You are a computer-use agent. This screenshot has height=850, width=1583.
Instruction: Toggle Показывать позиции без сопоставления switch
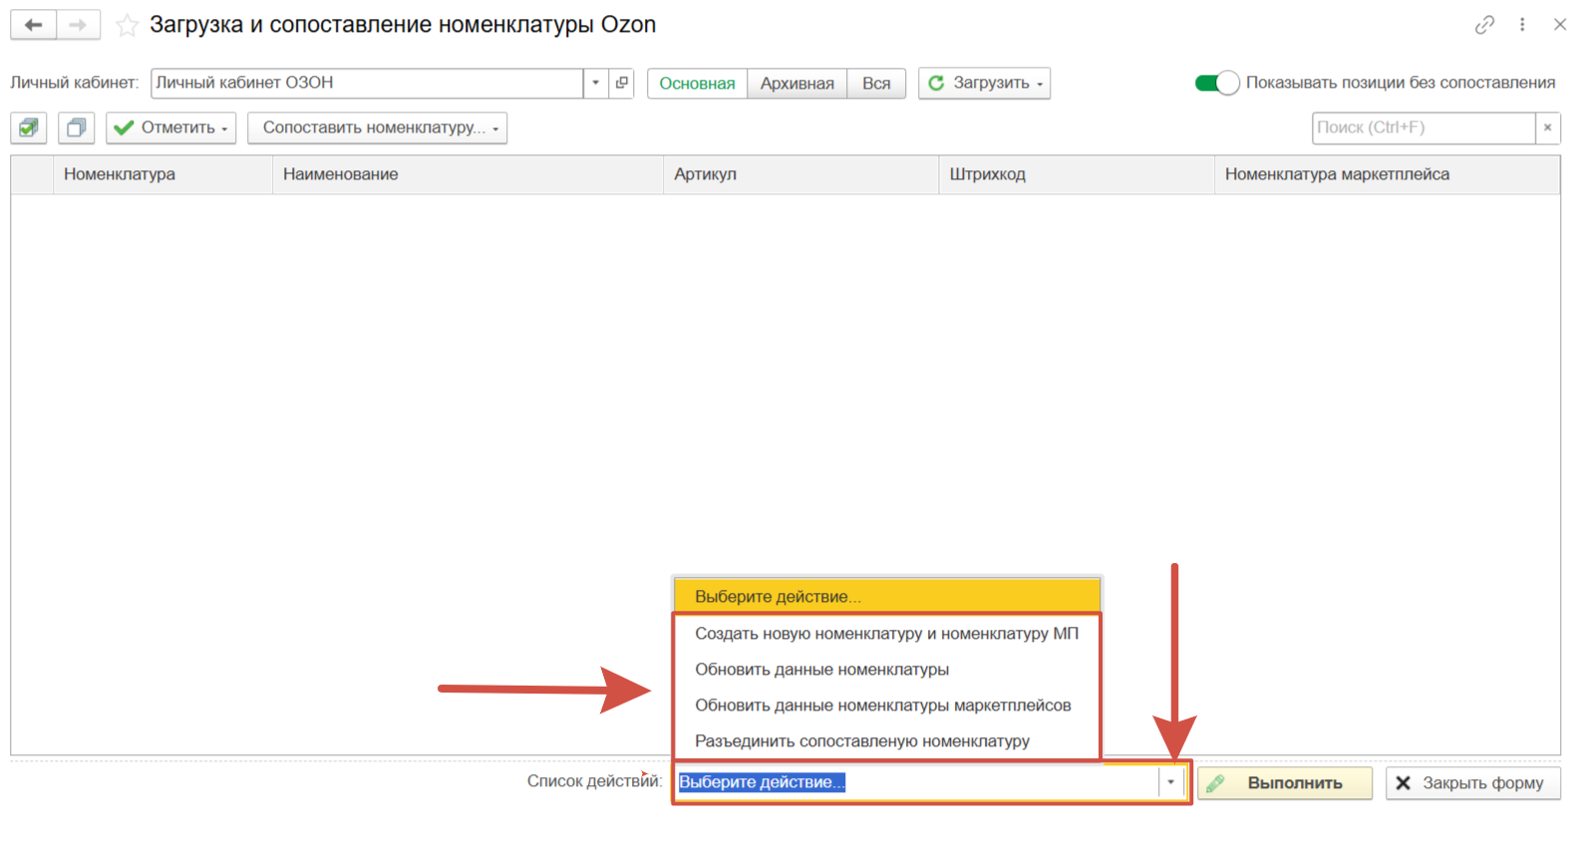[1216, 83]
